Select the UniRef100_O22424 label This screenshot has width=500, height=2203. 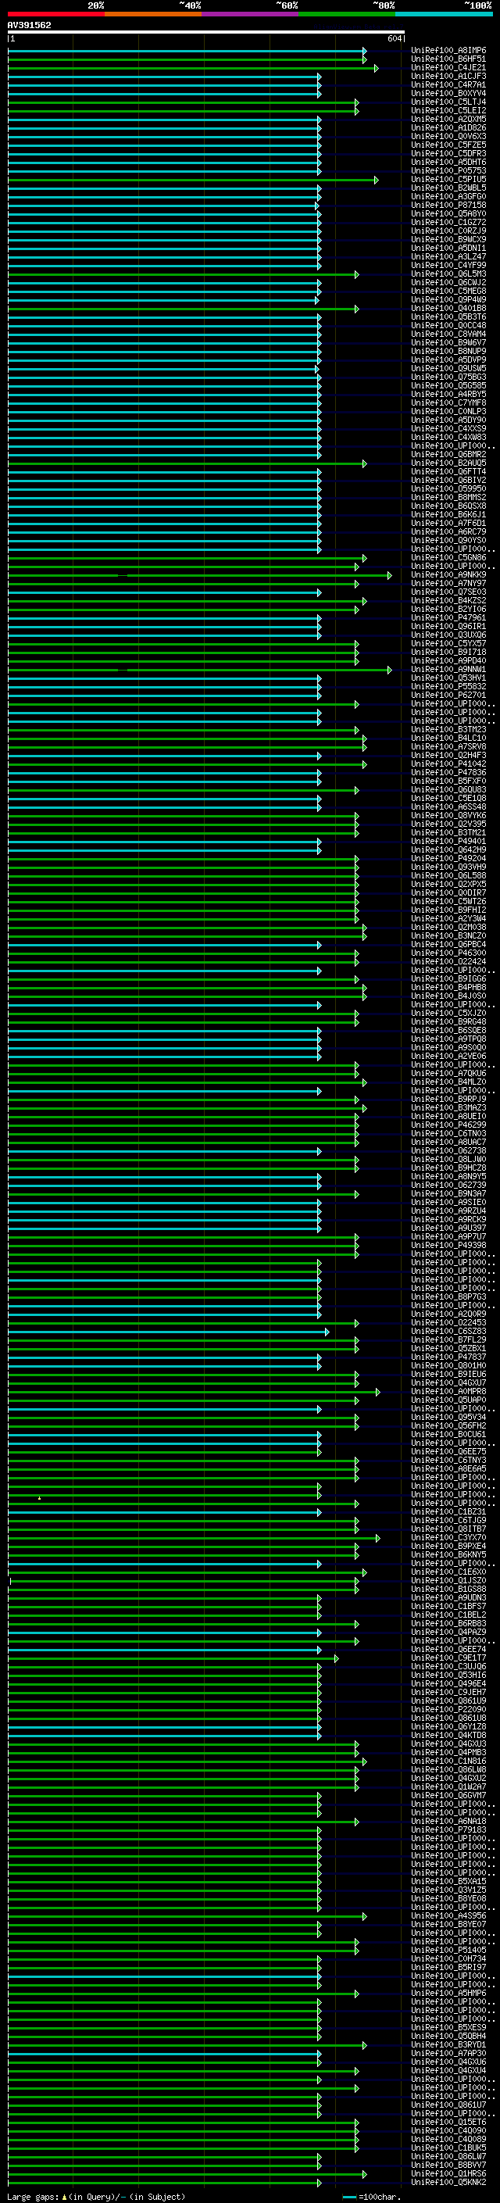(448, 961)
